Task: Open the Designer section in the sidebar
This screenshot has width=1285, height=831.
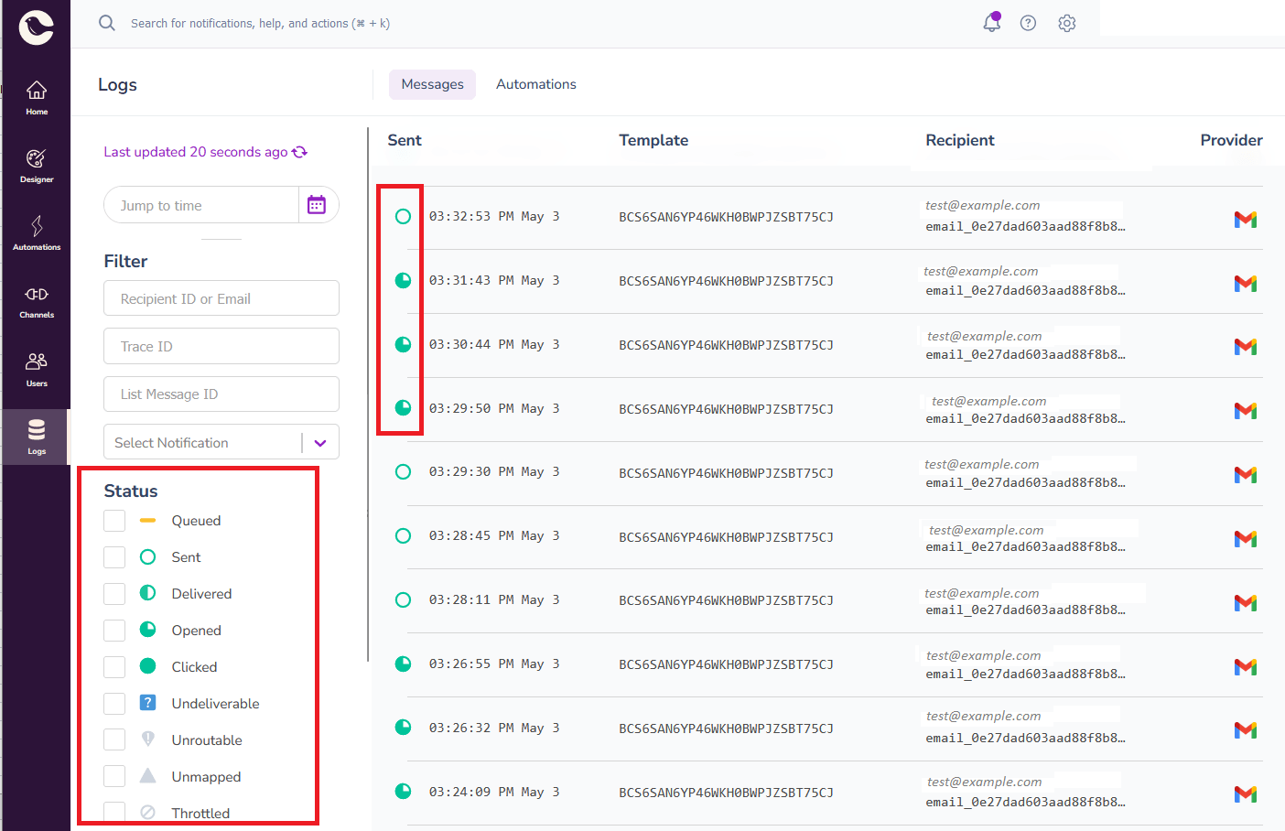Action: pos(36,165)
